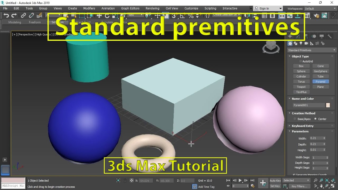Image resolution: width=338 pixels, height=190 pixels.
Task: Click the Isolate Selection icon in the status bar
Action: [118, 180]
